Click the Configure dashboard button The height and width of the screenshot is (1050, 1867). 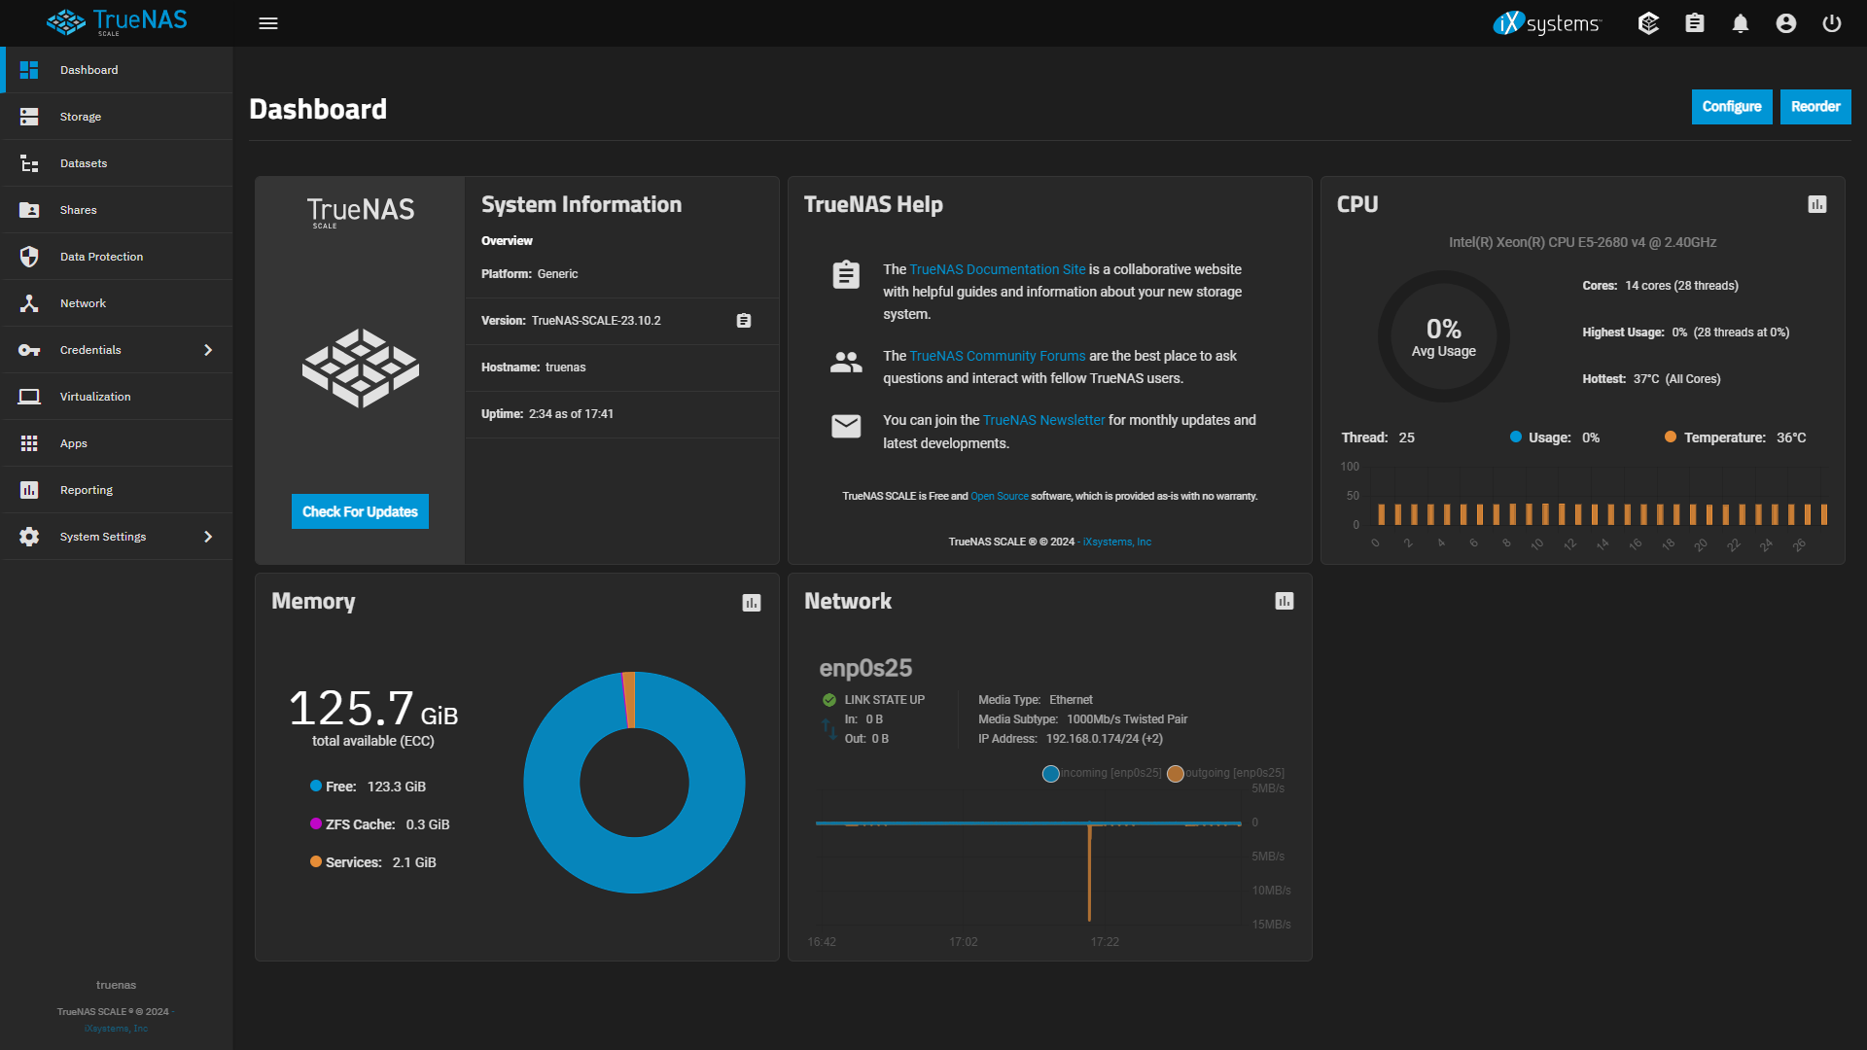pyautogui.click(x=1732, y=107)
